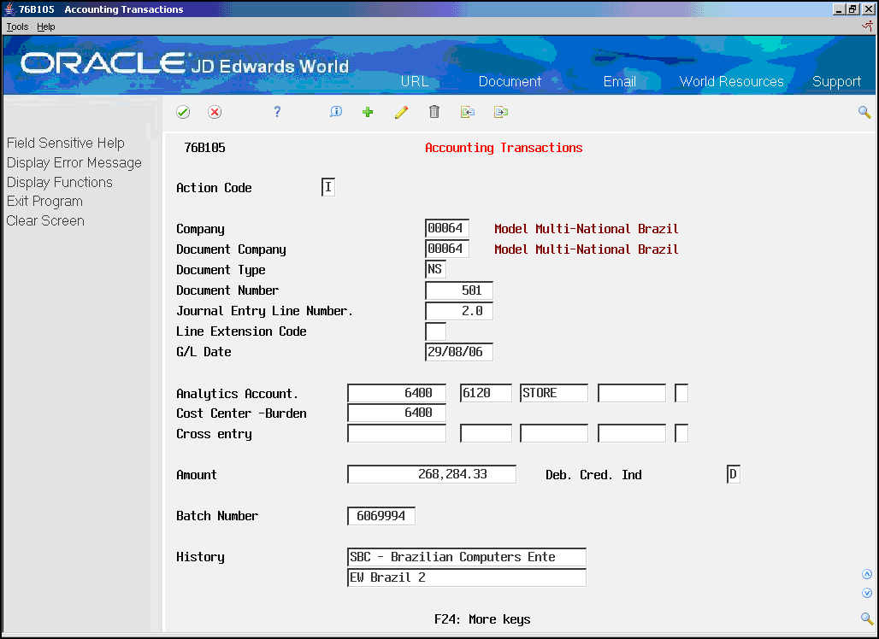This screenshot has height=639, width=879.
Task: Click the blue info inquire icon
Action: click(336, 111)
